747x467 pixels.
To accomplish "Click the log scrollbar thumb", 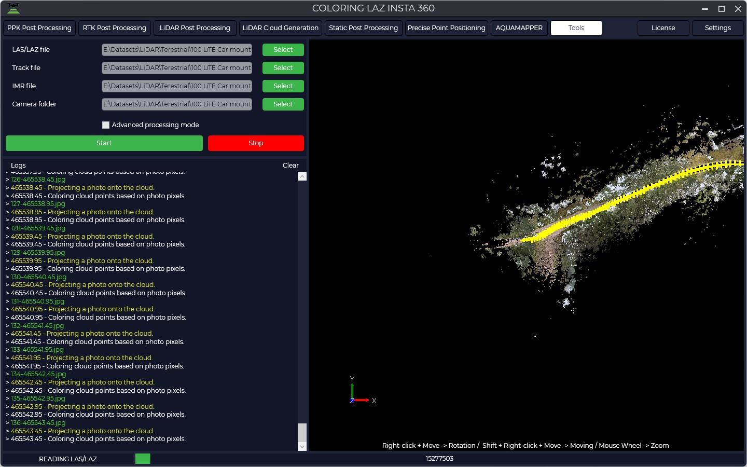I will [302, 432].
